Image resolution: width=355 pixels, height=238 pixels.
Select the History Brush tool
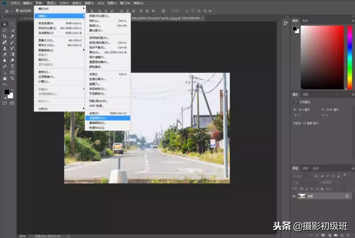tap(12, 48)
